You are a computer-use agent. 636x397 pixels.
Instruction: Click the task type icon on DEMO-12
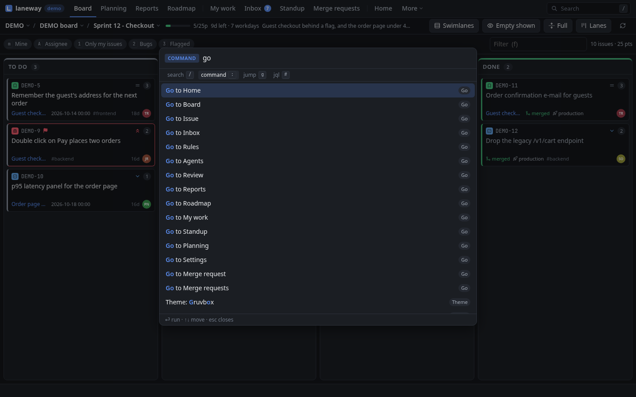pos(489,131)
